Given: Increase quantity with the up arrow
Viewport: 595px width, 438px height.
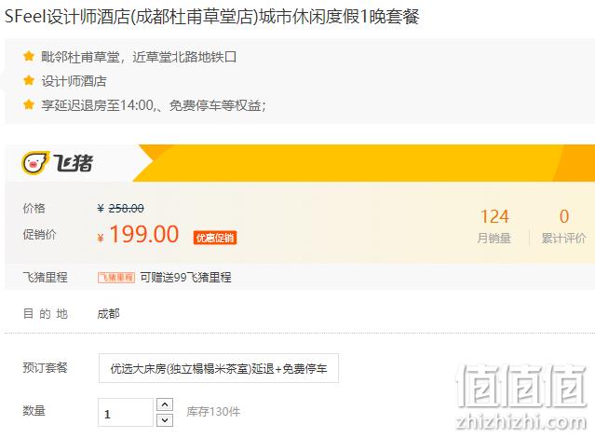Looking at the screenshot, I should (165, 404).
